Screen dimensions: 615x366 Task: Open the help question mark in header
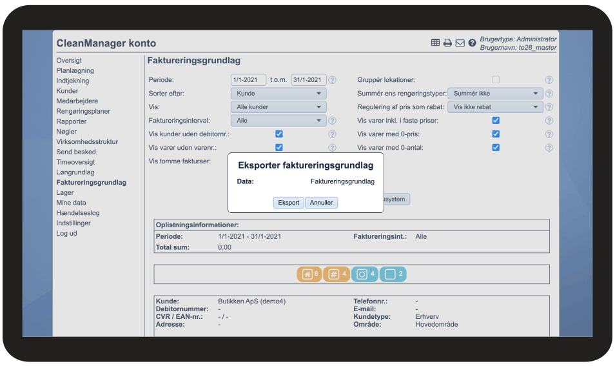point(473,43)
